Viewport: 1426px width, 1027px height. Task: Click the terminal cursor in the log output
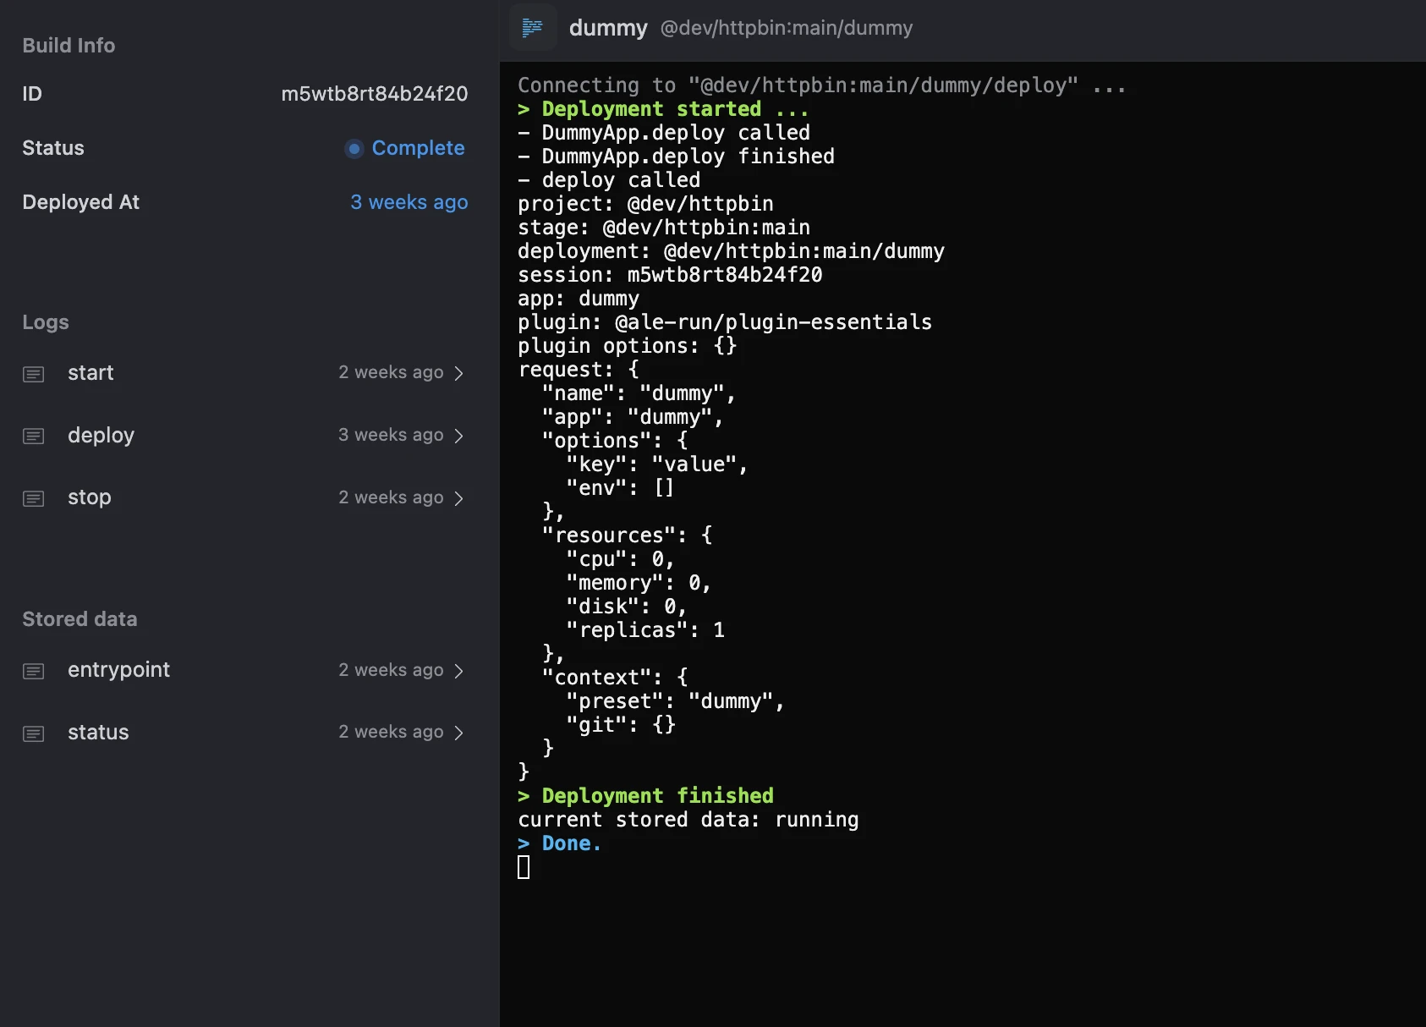524,867
